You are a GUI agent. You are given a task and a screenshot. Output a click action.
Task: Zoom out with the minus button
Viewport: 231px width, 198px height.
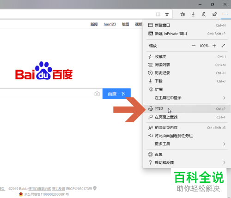(194, 46)
